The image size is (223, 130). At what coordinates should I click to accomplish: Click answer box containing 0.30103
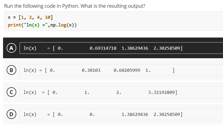121,70
